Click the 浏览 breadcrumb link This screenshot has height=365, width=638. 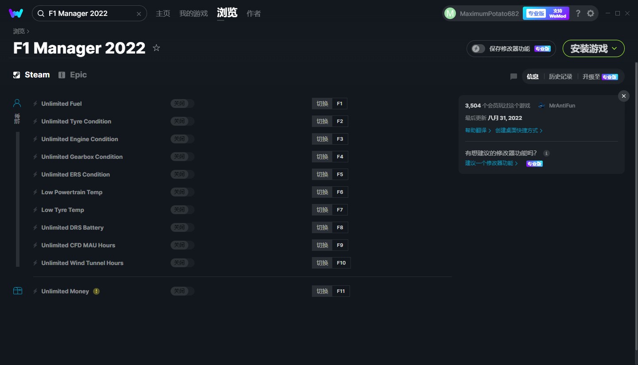click(x=19, y=31)
